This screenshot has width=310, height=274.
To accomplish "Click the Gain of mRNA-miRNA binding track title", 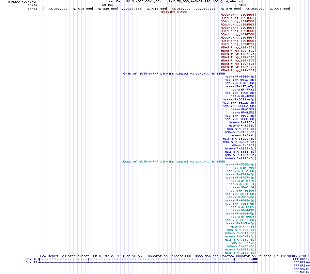I will (x=174, y=74).
